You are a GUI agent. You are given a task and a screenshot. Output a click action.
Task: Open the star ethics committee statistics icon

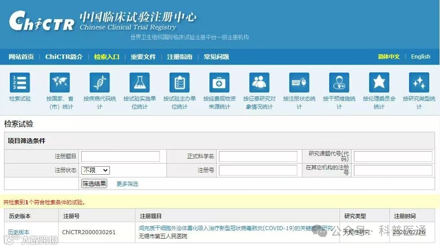click(379, 82)
